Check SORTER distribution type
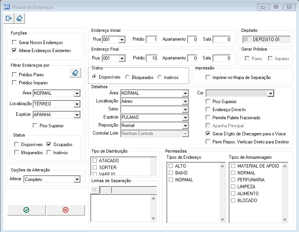The image size is (299, 232). 95,167
